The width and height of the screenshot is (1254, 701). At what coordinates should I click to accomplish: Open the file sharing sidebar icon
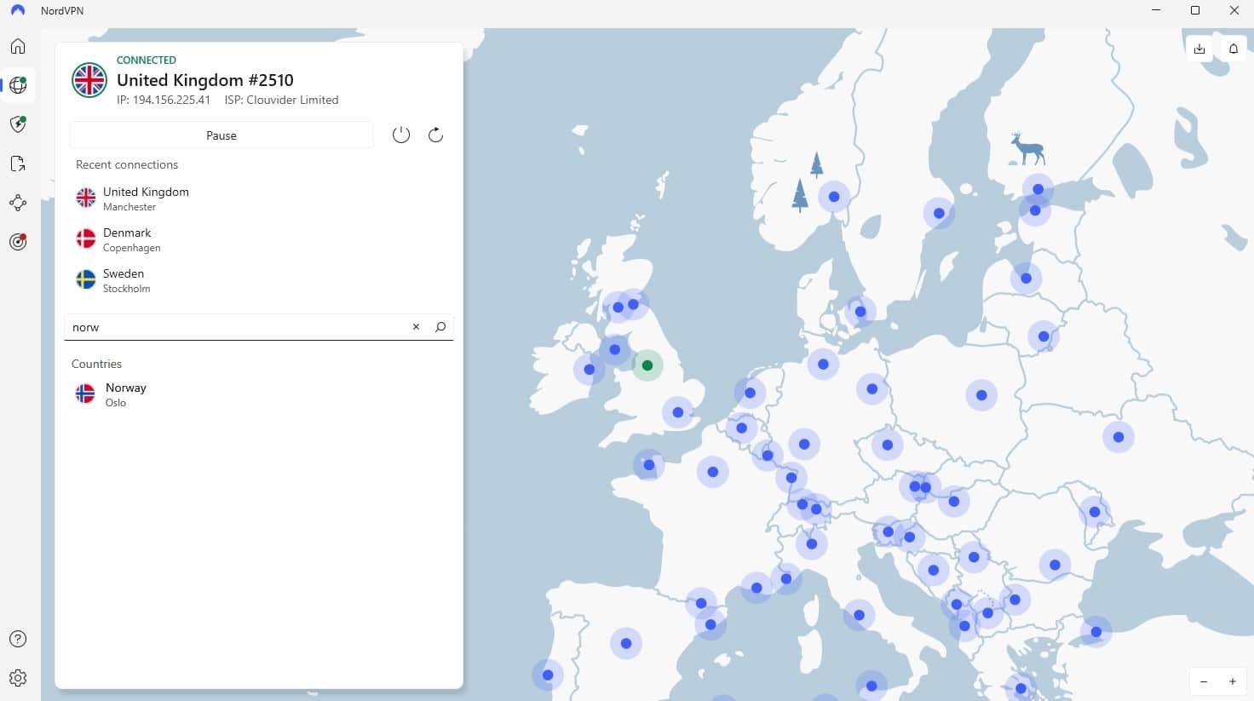tap(18, 164)
